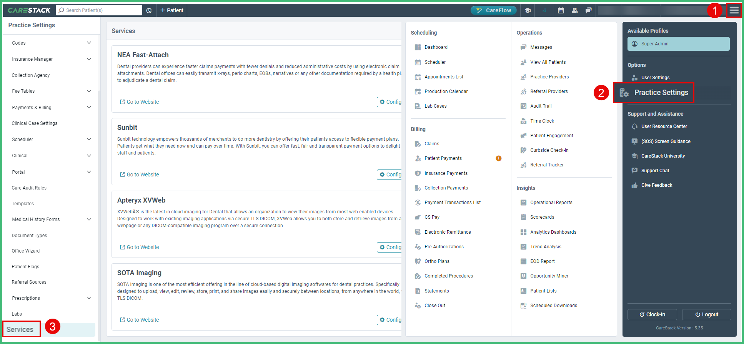This screenshot has height=344, width=744.
Task: Expand the Fee Tables chevron
Action: [89, 91]
